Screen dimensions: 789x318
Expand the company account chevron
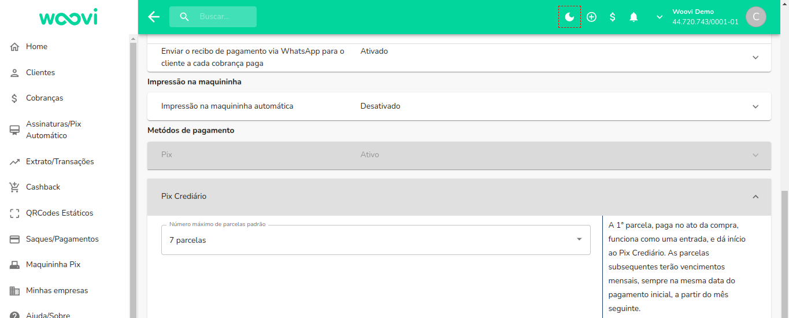(x=660, y=17)
